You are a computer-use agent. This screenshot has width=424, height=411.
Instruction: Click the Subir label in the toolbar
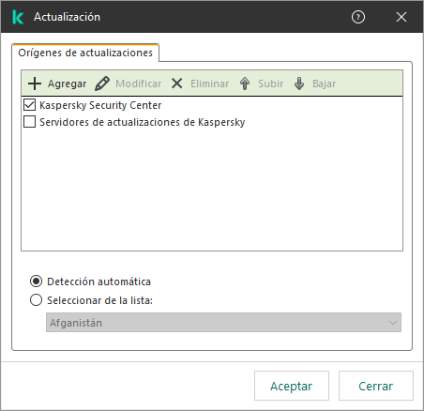point(271,84)
